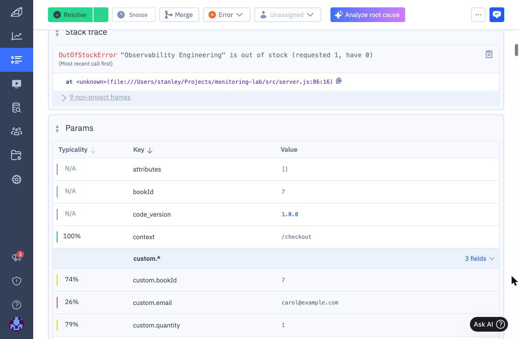Open the Resolve options arrow dropdown
519x339 pixels.
click(x=101, y=15)
